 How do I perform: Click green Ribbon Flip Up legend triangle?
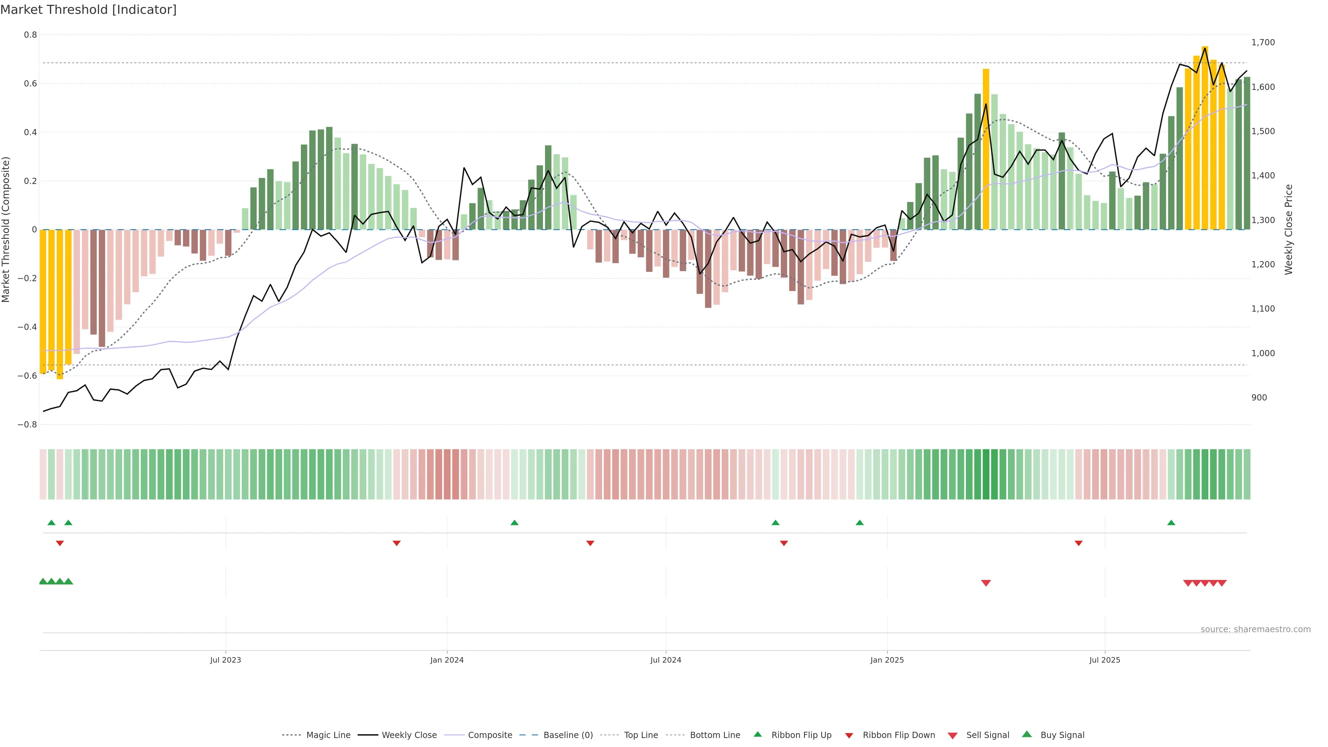pyautogui.click(x=757, y=735)
